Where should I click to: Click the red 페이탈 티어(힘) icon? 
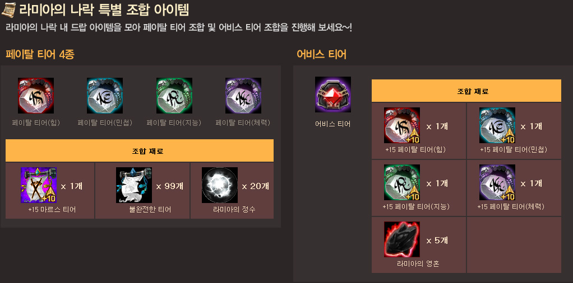[x=36, y=96]
